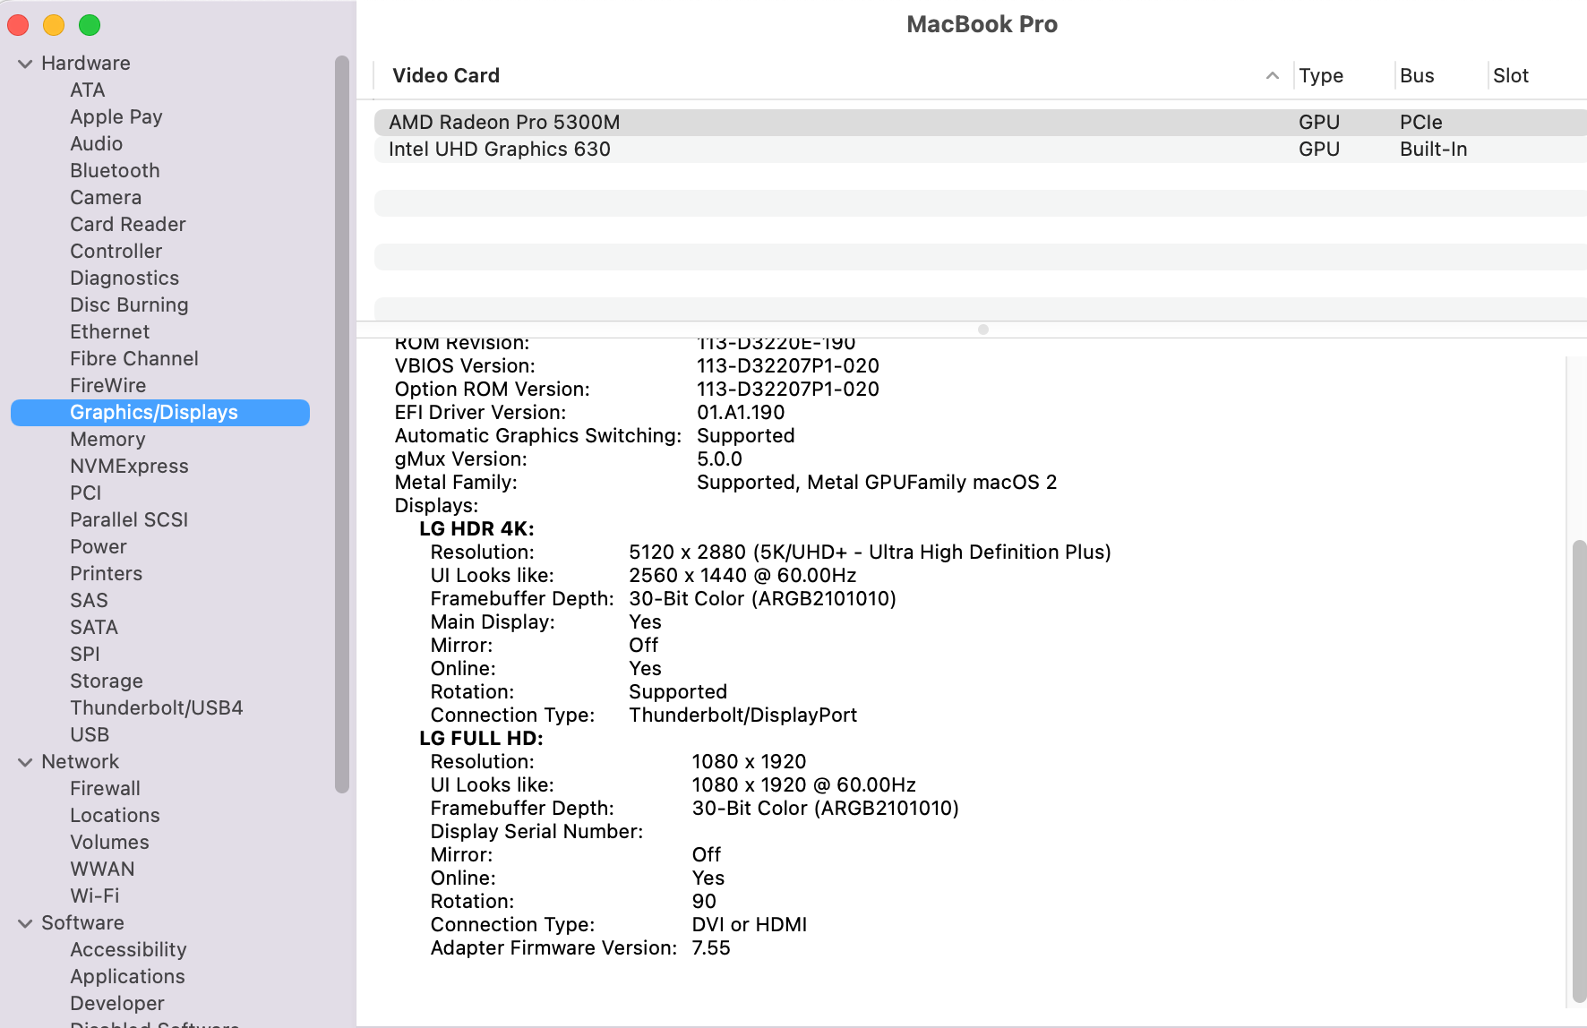Screen dimensions: 1587x1028
Task: Click Adapter Firmware Version 7.55 value
Action: (x=711, y=948)
